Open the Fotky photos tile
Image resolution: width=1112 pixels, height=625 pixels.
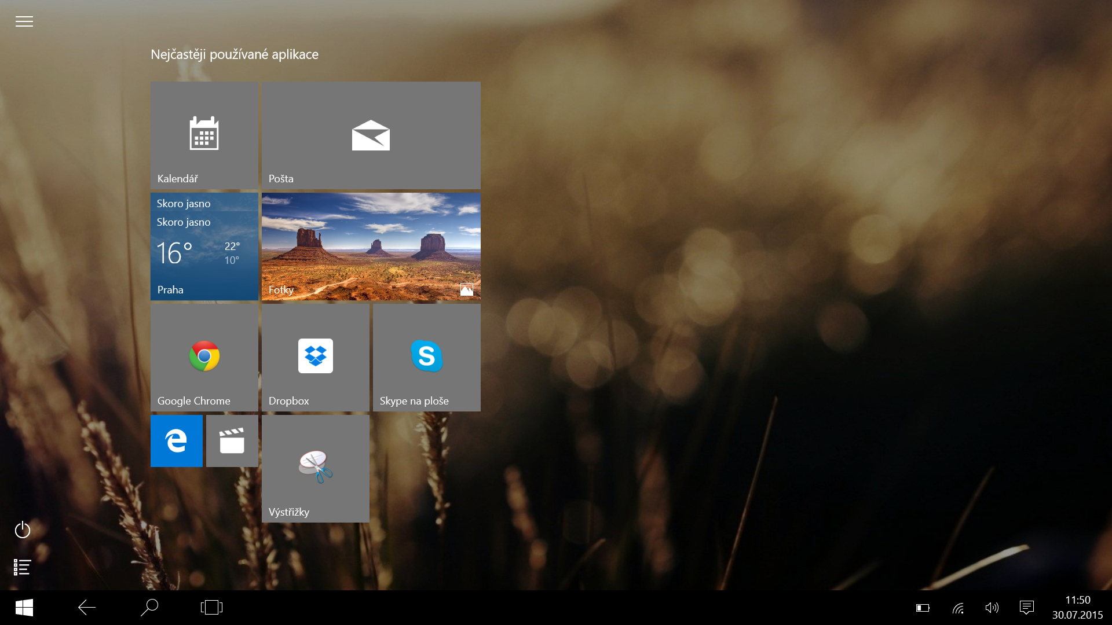click(371, 246)
